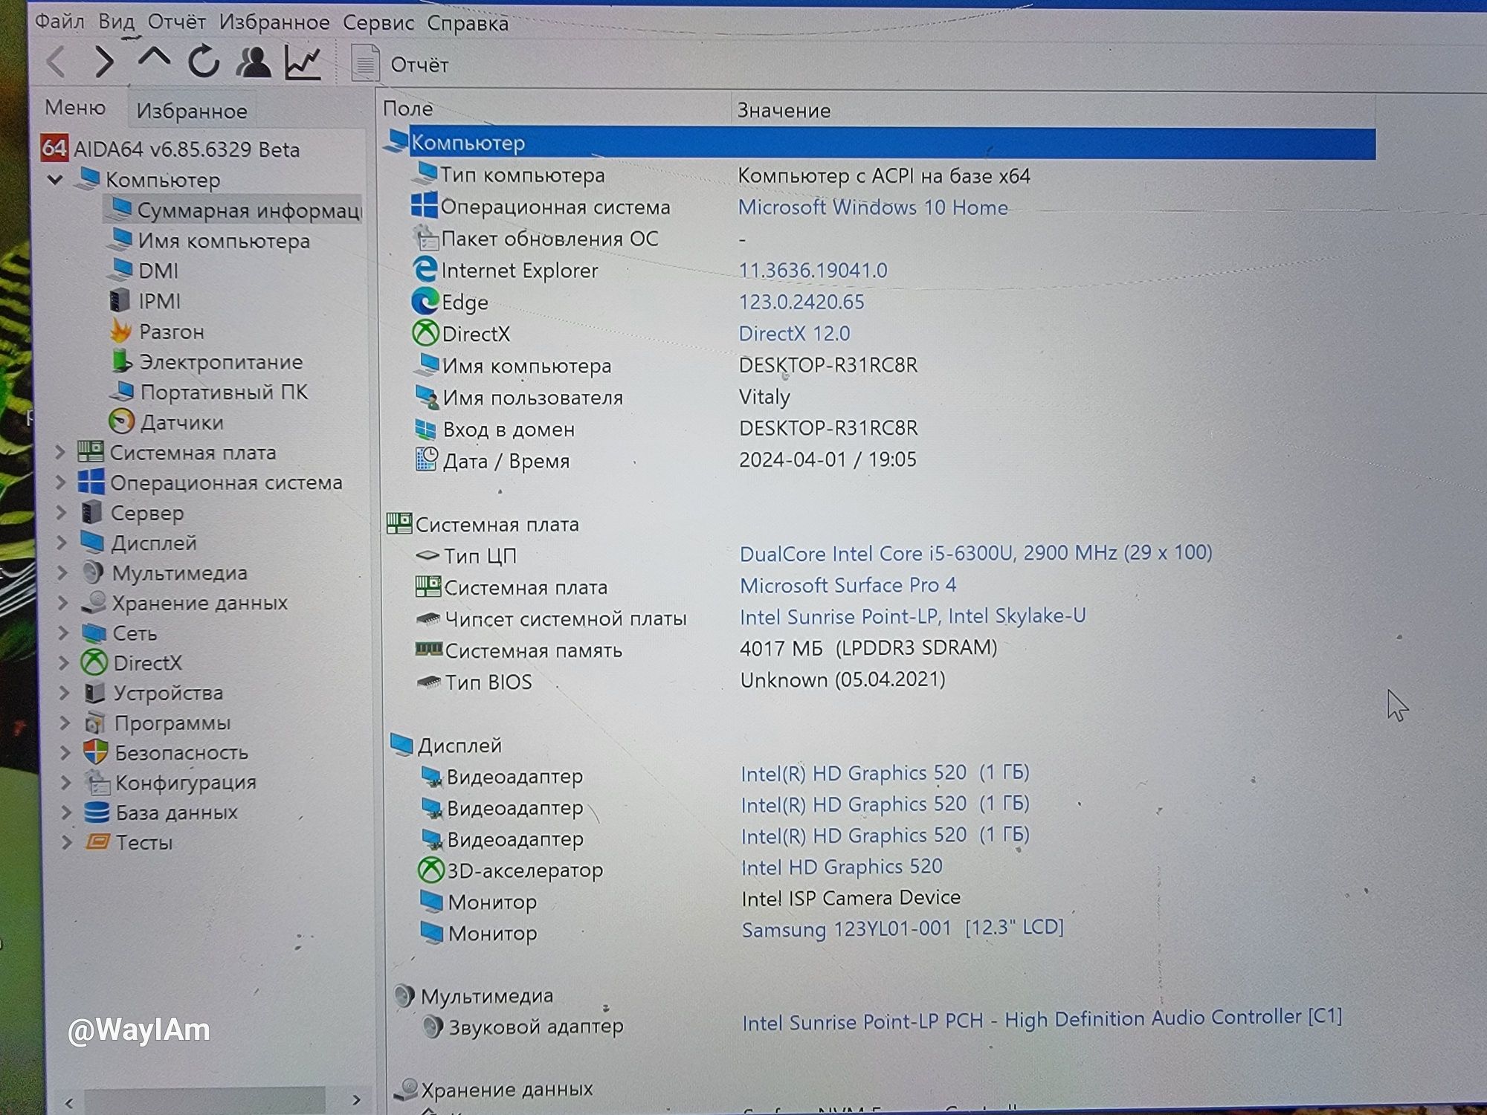The height and width of the screenshot is (1115, 1487).
Task: Open the Microsoft Windows 10 Home link
Action: (873, 207)
